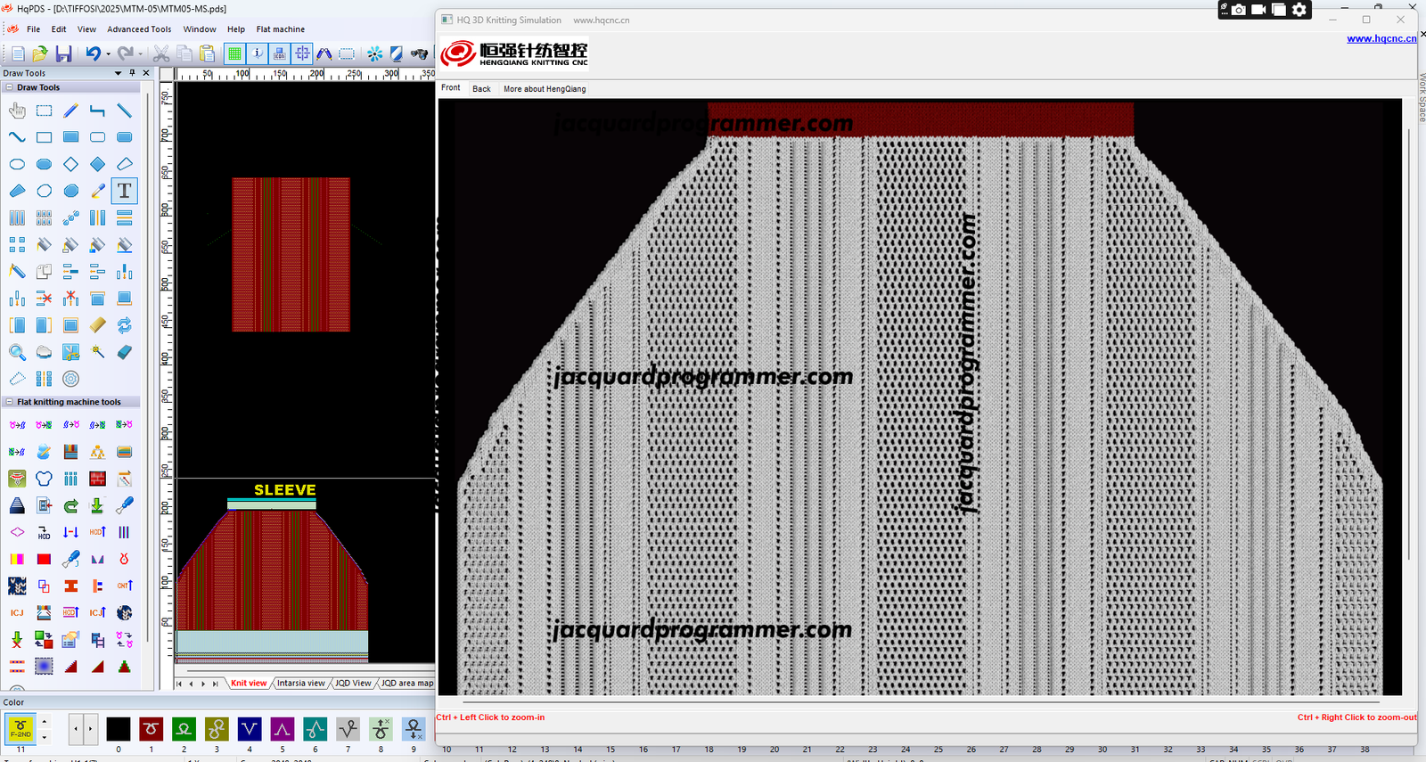Select the Text tool in Draw Tools
Image resolution: width=1426 pixels, height=762 pixels.
124,191
